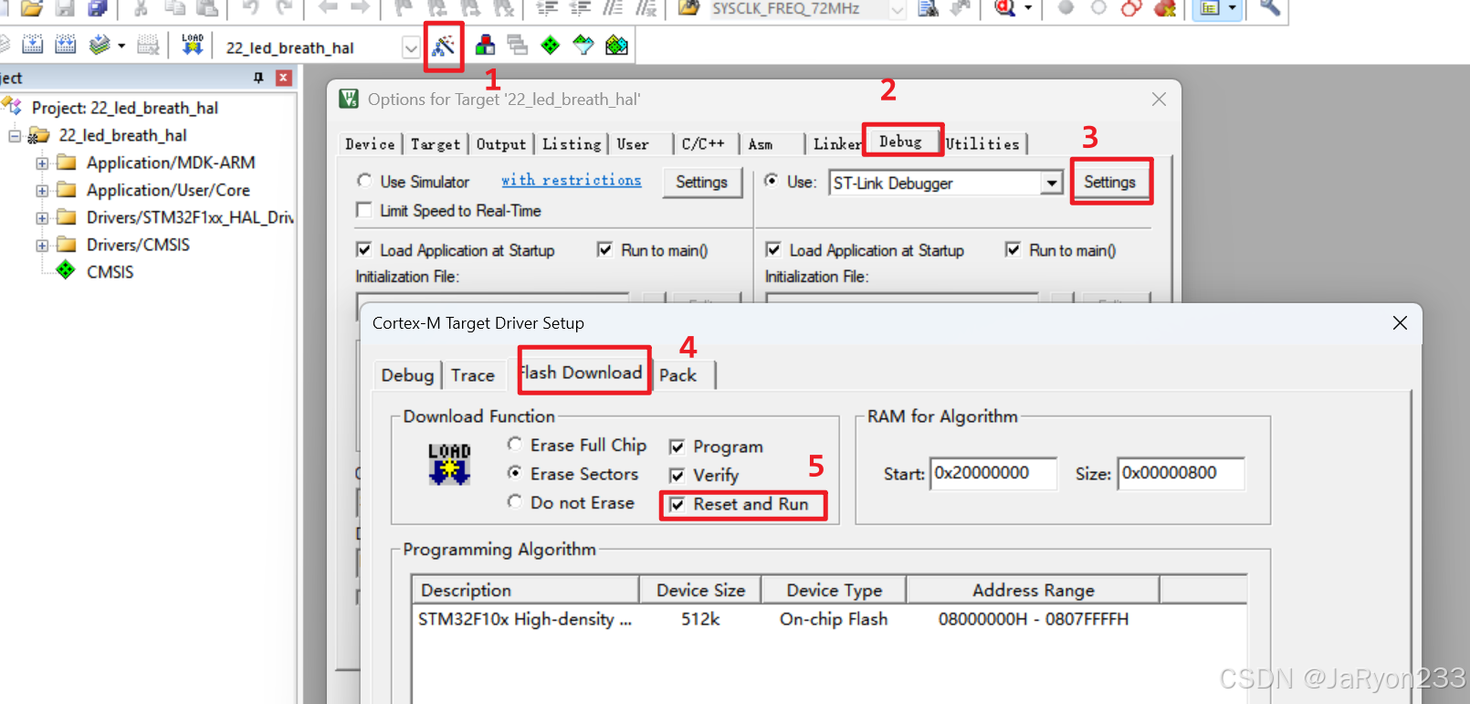Expand Application/MDK-ARM folder
This screenshot has height=704, width=1470.
coord(42,163)
